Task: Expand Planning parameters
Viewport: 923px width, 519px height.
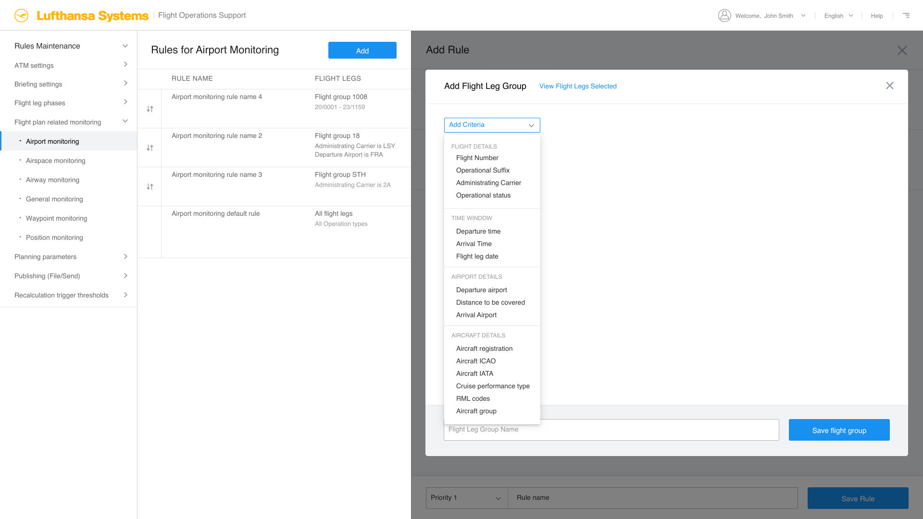Action: (125, 257)
